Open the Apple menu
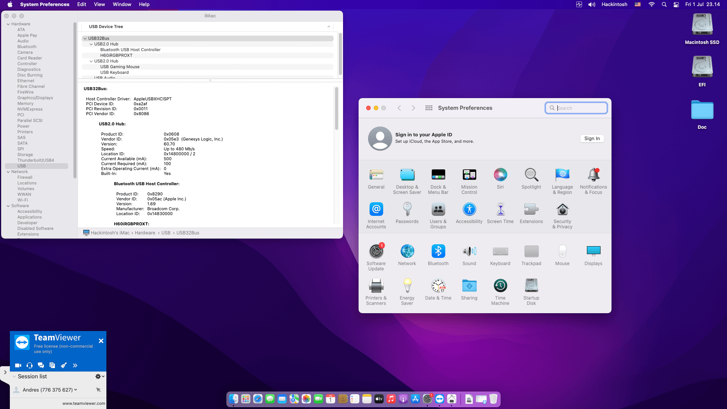Screen dimensions: 727x409 (10, 5)
